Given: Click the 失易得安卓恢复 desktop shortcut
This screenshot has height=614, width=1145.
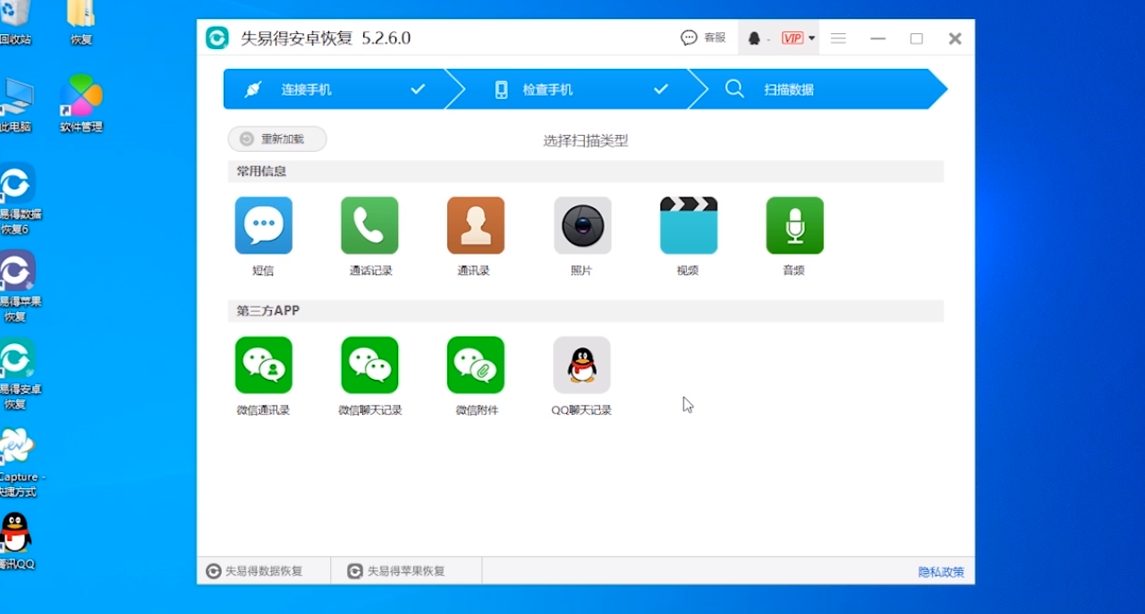Looking at the screenshot, I should point(18,374).
